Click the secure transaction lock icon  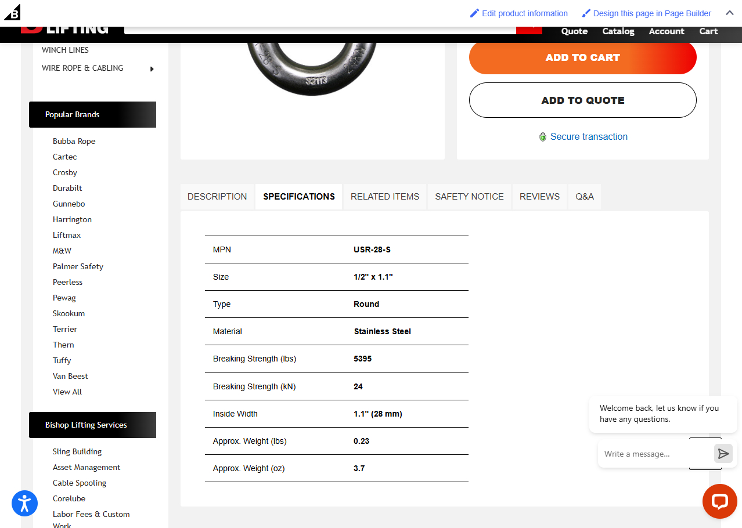click(543, 137)
